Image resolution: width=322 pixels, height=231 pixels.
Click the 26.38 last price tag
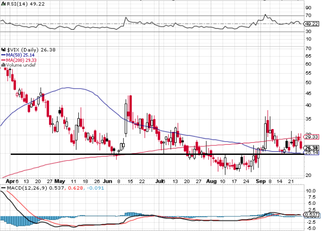(311, 148)
